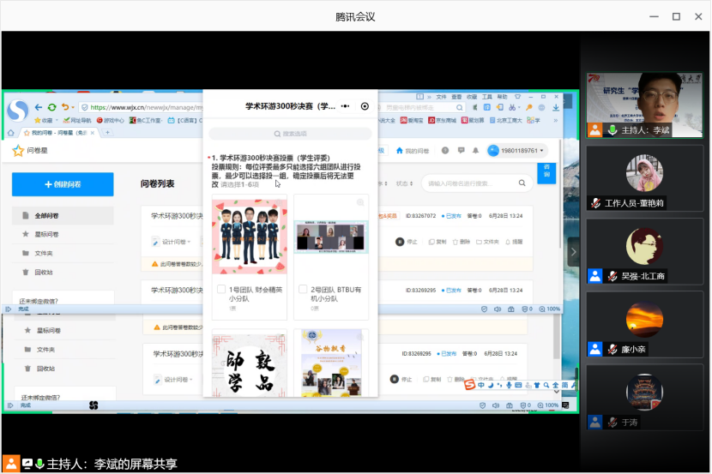Open the account dropdown 19601189761

tap(517, 151)
